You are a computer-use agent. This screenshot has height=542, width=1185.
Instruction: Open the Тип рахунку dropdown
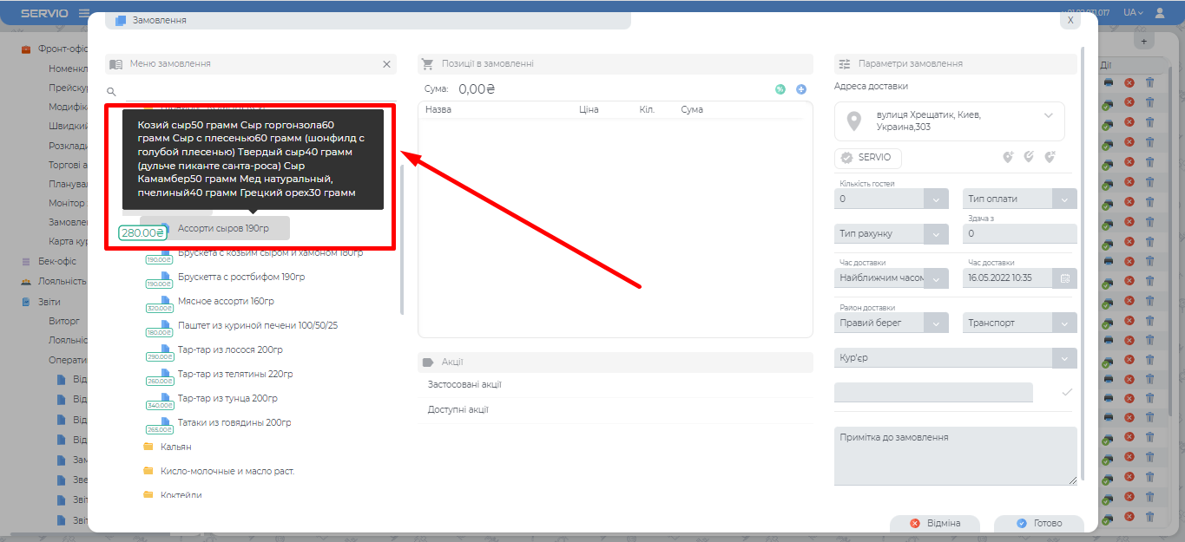937,234
